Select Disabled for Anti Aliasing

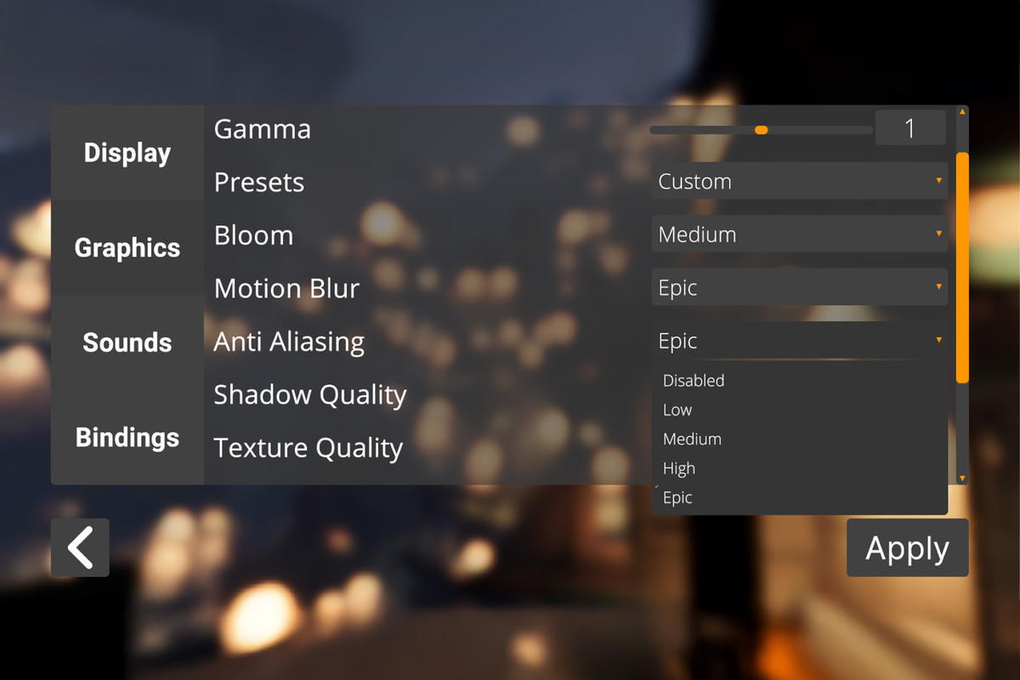(x=693, y=381)
